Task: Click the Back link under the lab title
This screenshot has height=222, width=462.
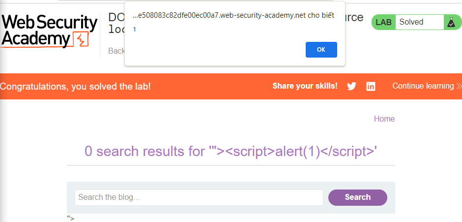Action: 116,51
